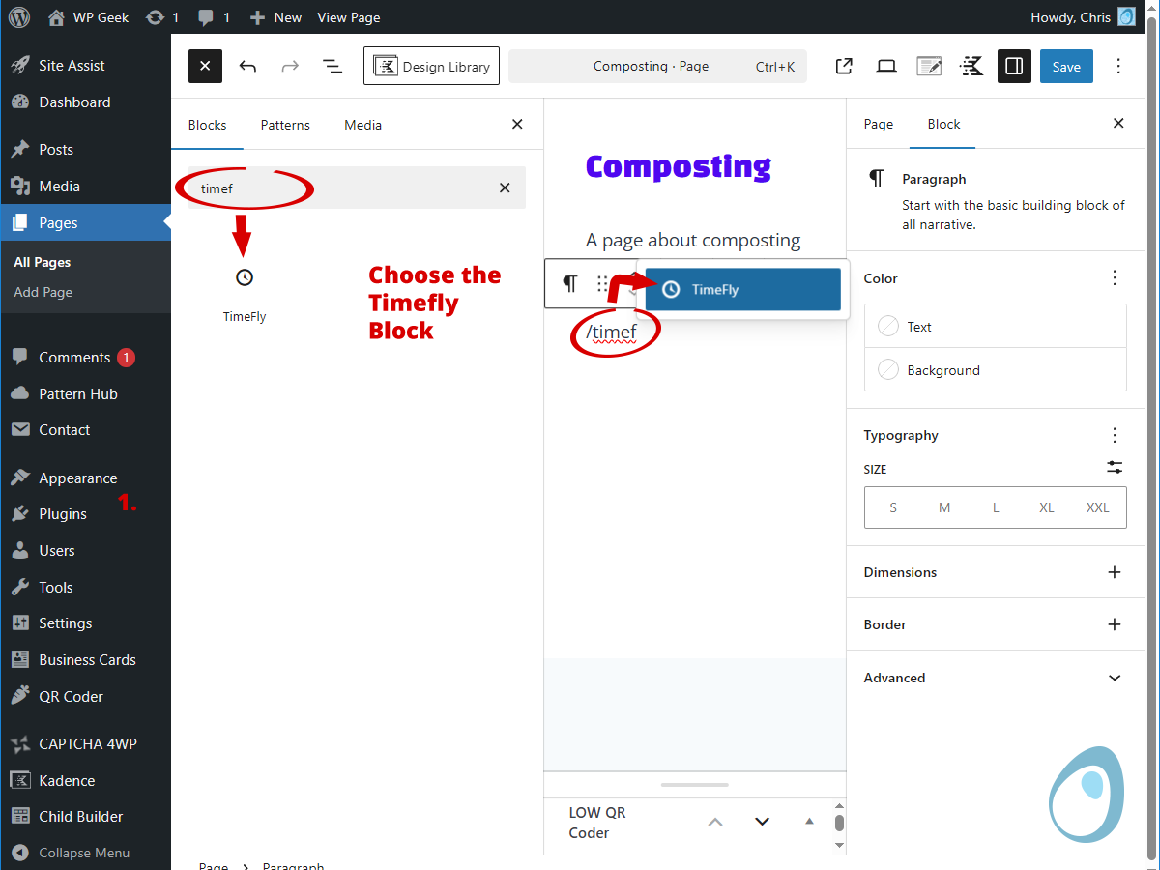Switch to the Page tab in the sidebar
The height and width of the screenshot is (870, 1160).
point(878,124)
